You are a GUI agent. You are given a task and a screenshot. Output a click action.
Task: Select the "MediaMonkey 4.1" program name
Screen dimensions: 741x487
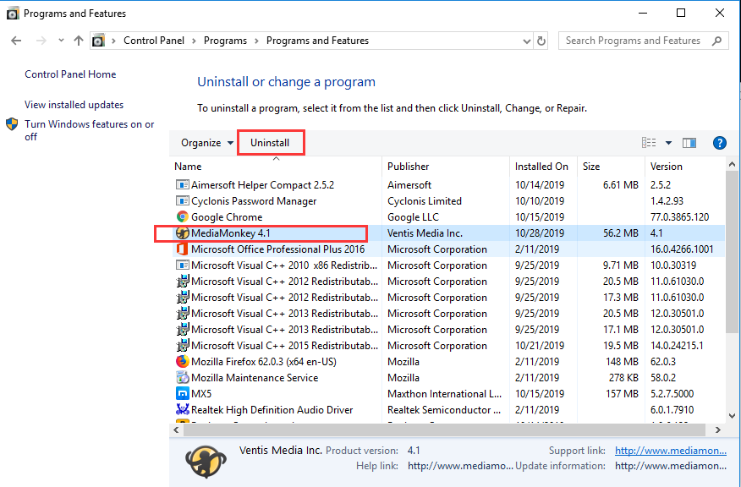tap(231, 233)
